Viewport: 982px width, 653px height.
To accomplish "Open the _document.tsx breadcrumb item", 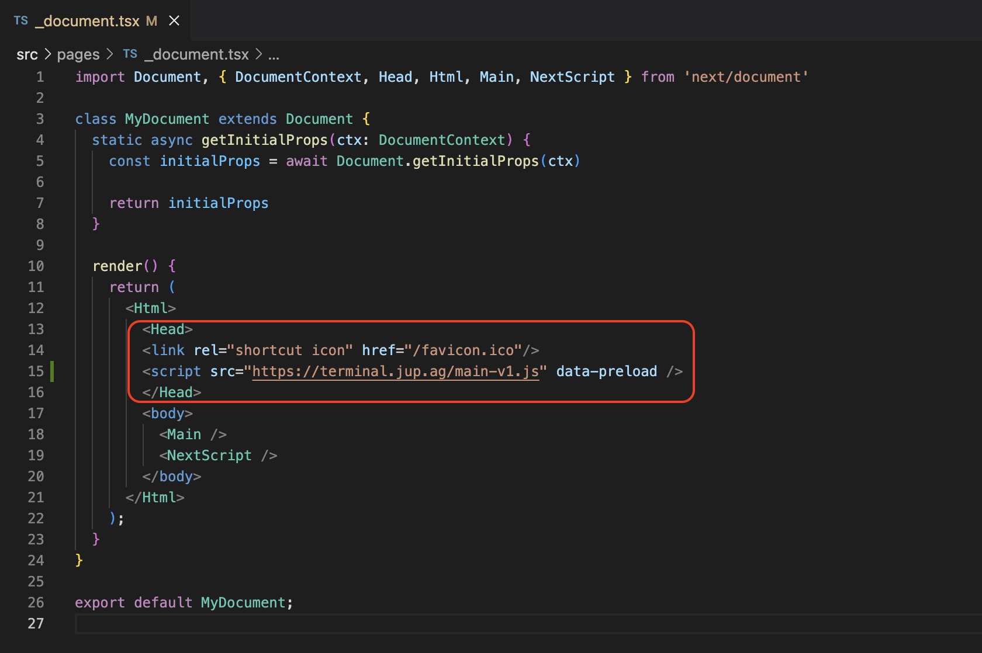I will [x=198, y=55].
